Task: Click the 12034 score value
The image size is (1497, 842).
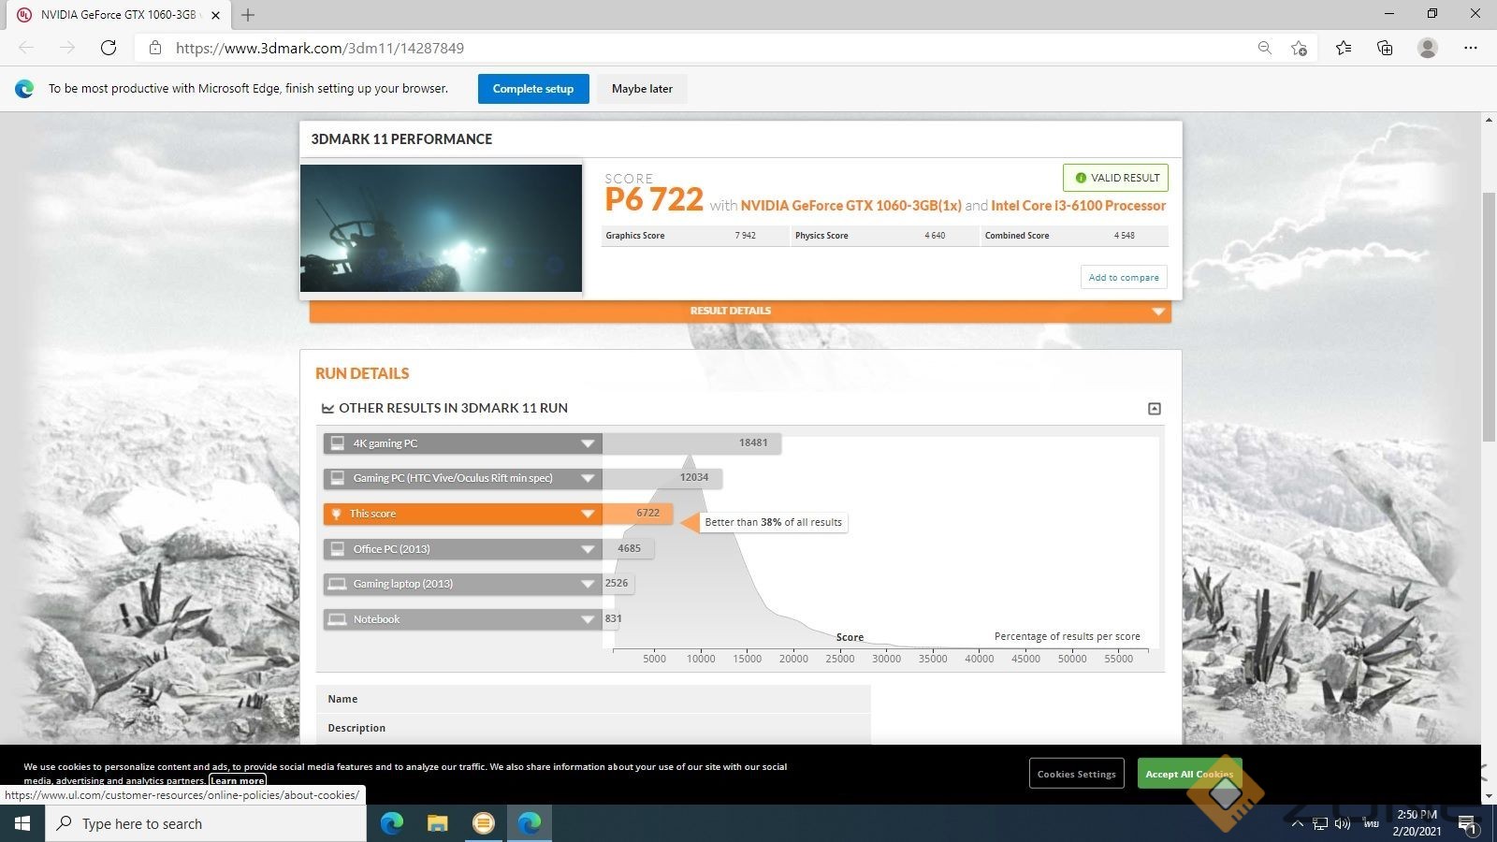Action: (x=694, y=477)
